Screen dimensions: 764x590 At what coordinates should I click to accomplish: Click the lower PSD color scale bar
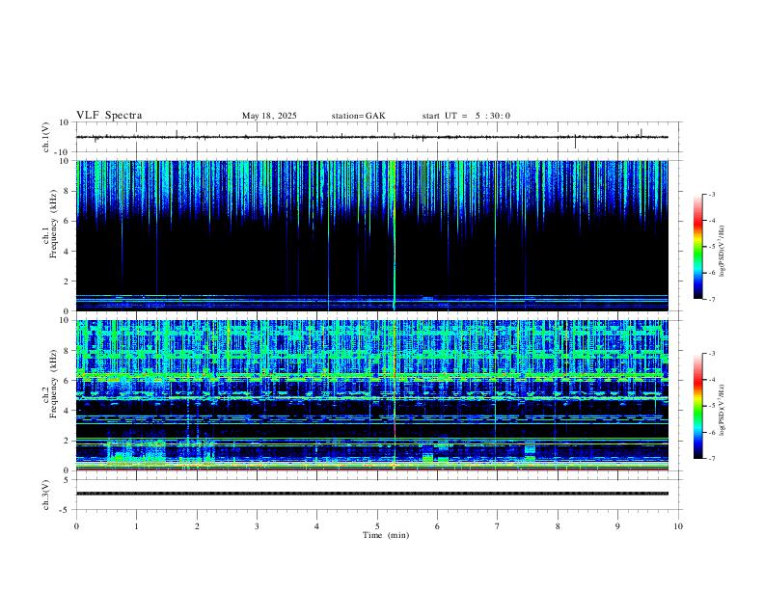(697, 406)
